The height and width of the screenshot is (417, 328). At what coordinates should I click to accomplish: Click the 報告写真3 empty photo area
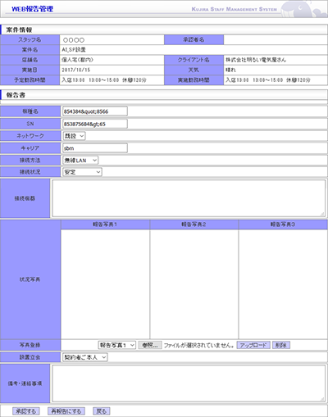click(283, 284)
